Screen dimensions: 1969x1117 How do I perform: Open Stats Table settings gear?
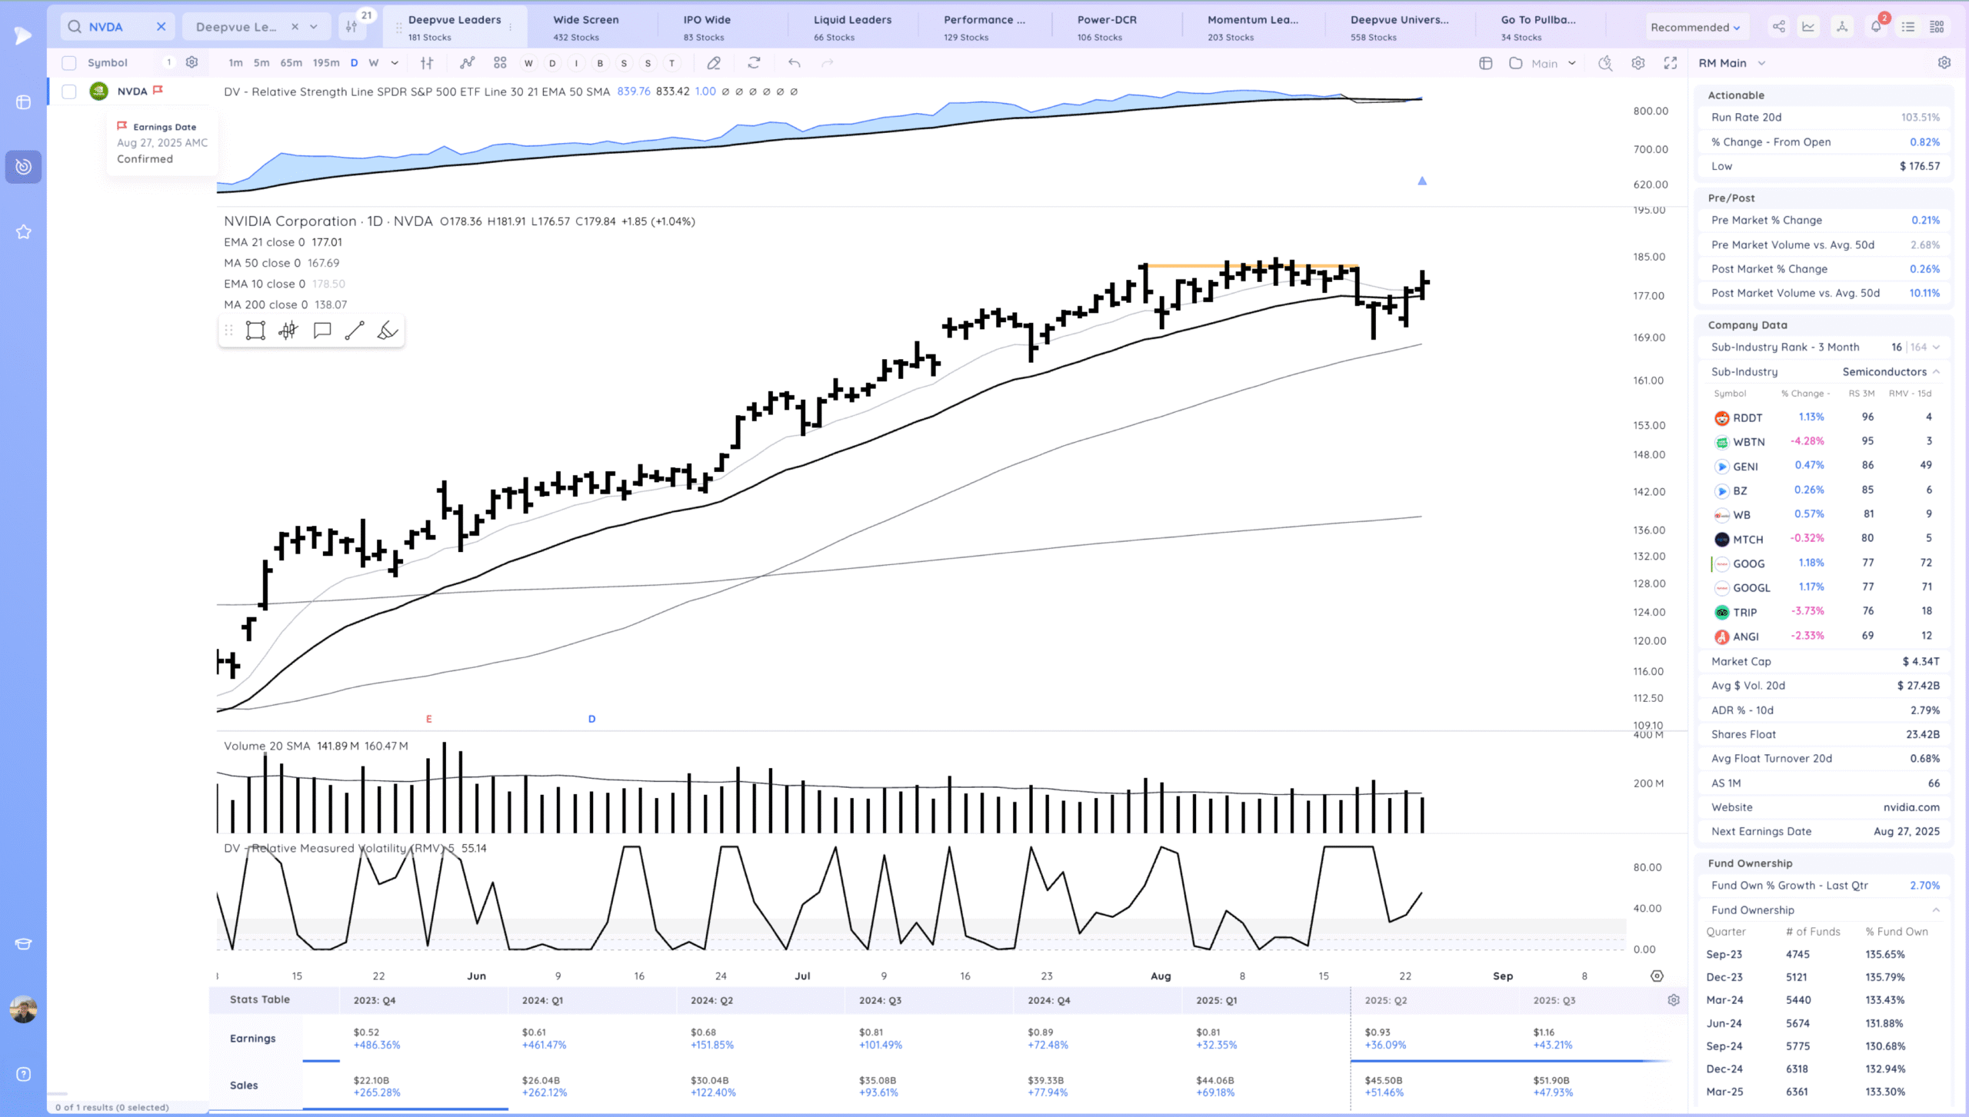click(x=1674, y=1000)
